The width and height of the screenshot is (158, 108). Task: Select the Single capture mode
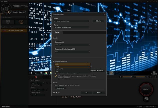click(x=21, y=22)
